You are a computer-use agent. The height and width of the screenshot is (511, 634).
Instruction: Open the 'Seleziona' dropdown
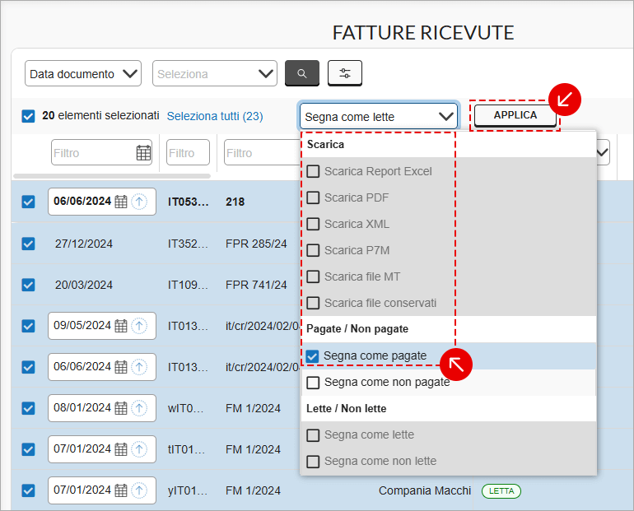(x=215, y=73)
